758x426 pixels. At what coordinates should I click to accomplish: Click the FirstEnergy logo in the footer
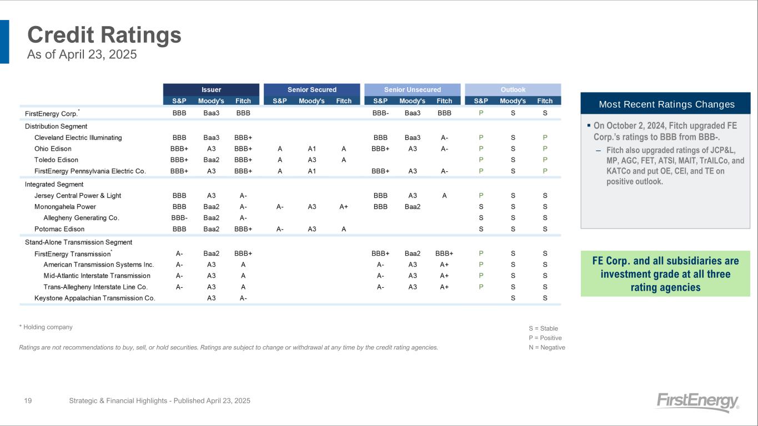697,403
